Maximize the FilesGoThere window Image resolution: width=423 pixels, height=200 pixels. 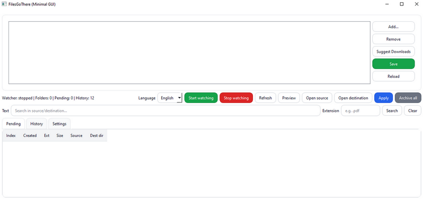point(401,4)
